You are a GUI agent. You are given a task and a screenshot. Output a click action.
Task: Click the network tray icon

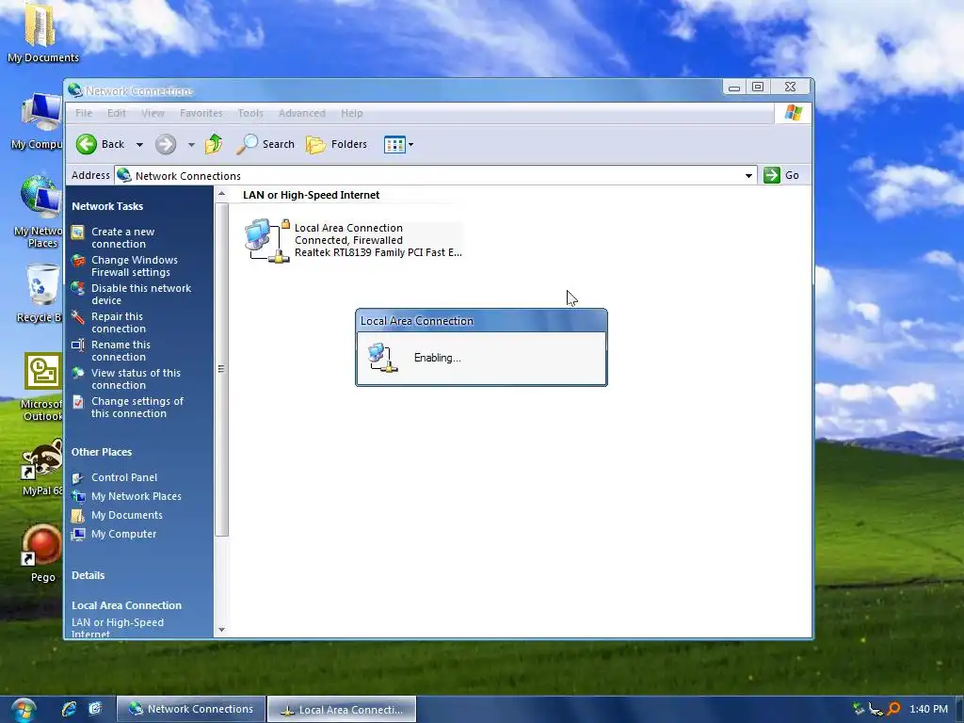(876, 710)
